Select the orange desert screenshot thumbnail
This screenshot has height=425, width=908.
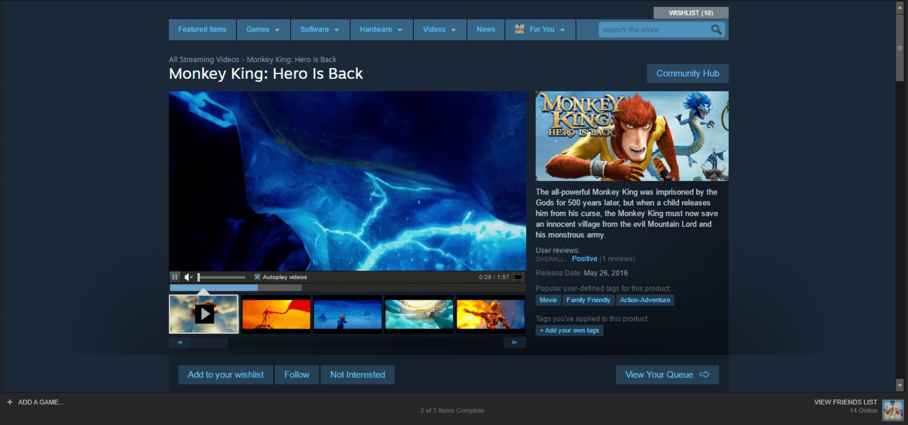pos(276,314)
